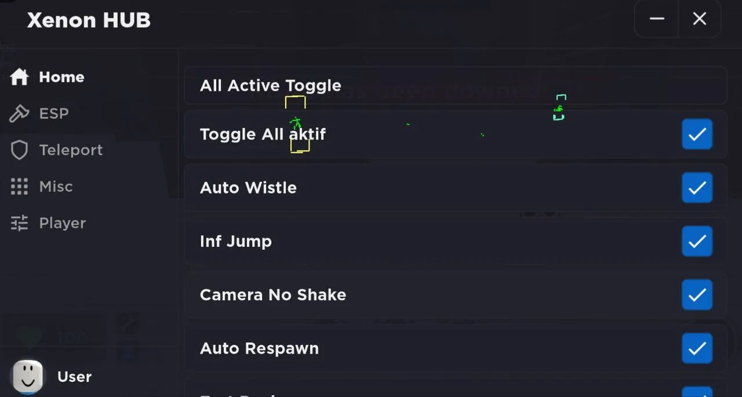Viewport: 742px width, 397px height.
Task: Go to the Misc tab label
Action: (x=56, y=187)
